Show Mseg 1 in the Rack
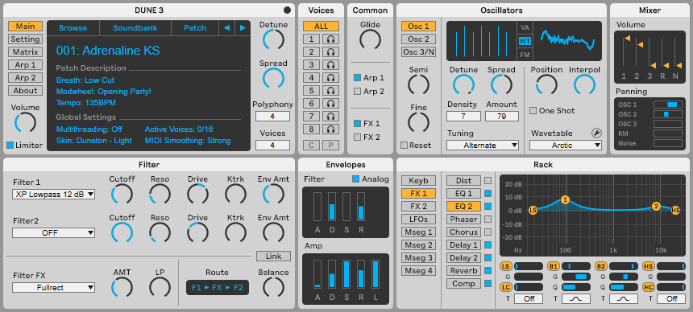Screen dimensions: 693x312 (x=418, y=232)
